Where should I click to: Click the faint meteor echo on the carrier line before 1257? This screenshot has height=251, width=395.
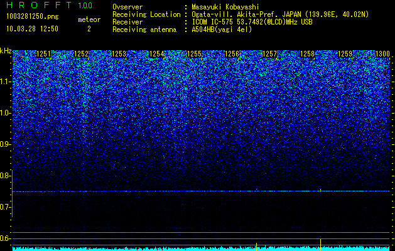[256, 190]
